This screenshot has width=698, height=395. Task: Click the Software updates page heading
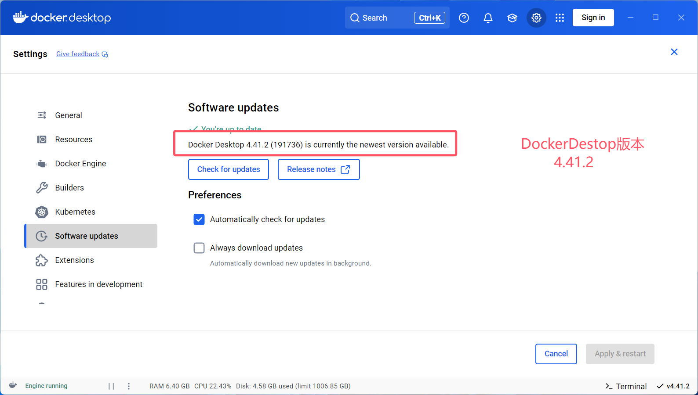[x=233, y=108]
